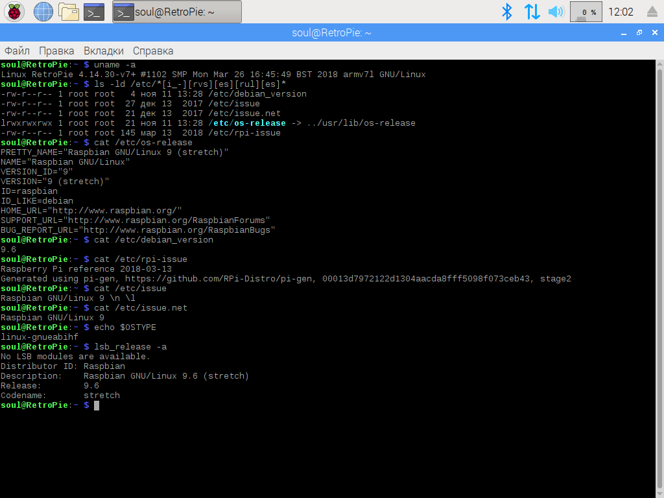Click the 'uname -a' command text
The width and height of the screenshot is (664, 498).
(x=115, y=65)
